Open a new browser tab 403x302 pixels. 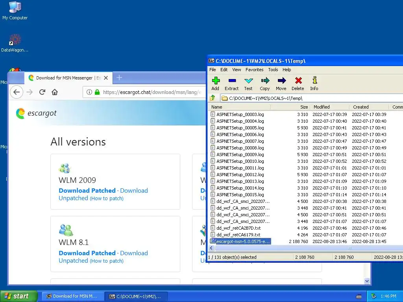pyautogui.click(x=119, y=77)
